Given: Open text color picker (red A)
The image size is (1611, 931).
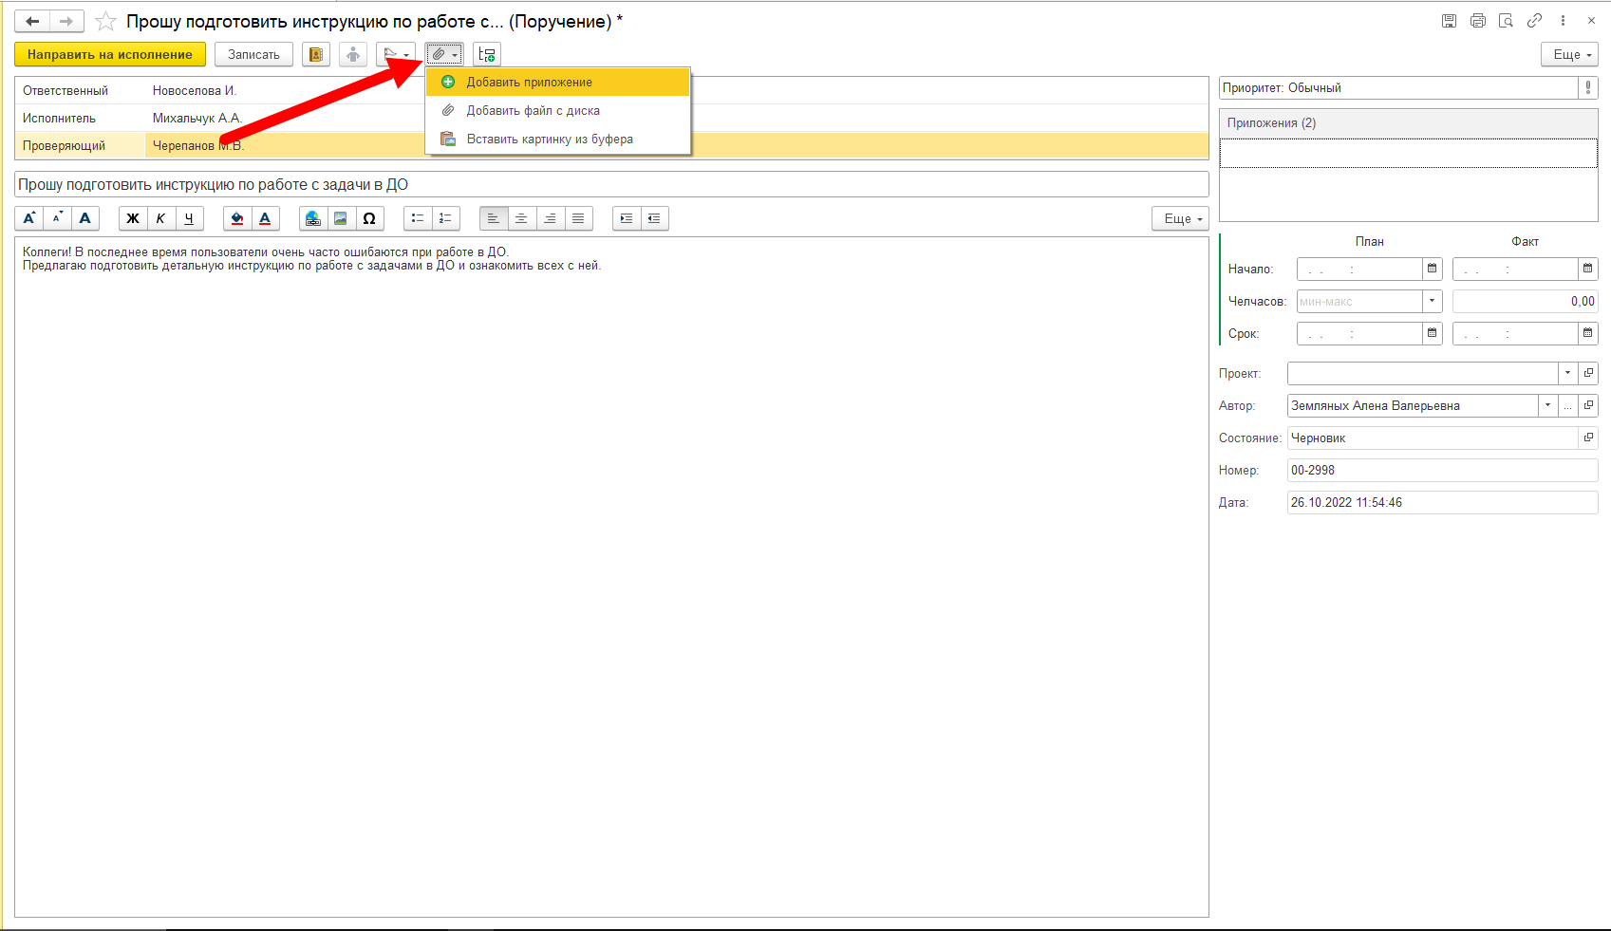Looking at the screenshot, I should (x=265, y=218).
